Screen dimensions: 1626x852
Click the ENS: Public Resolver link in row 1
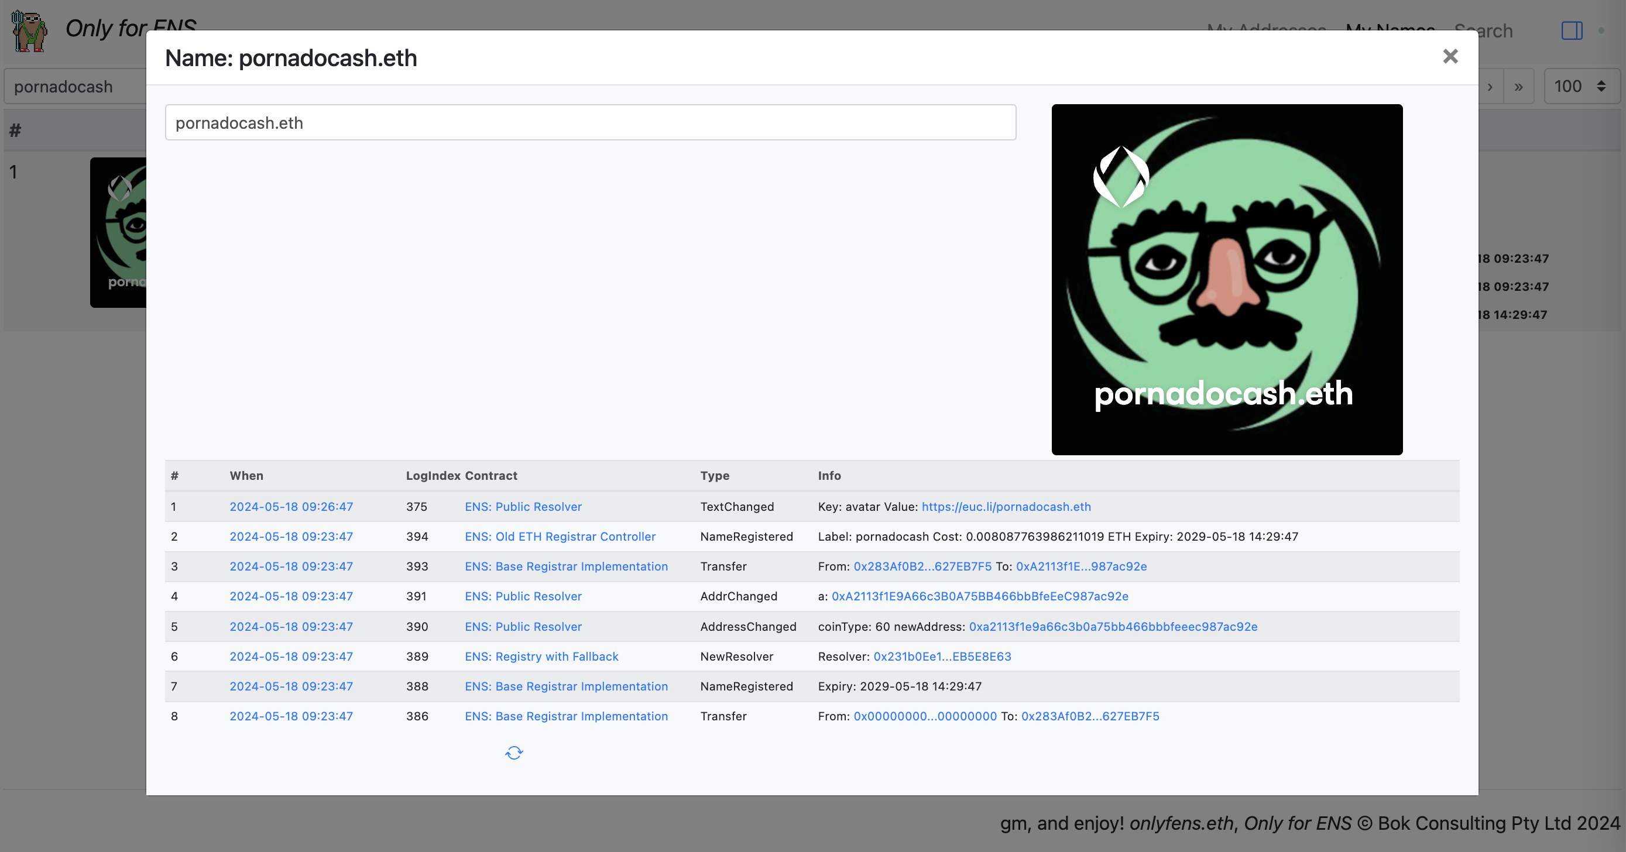tap(523, 506)
